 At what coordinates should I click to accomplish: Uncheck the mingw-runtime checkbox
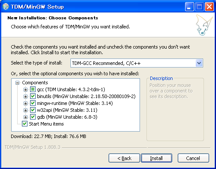point(33,103)
